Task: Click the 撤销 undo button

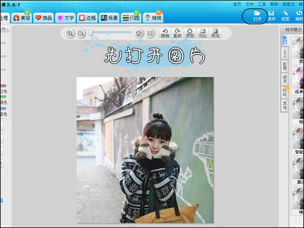Action: (165, 33)
